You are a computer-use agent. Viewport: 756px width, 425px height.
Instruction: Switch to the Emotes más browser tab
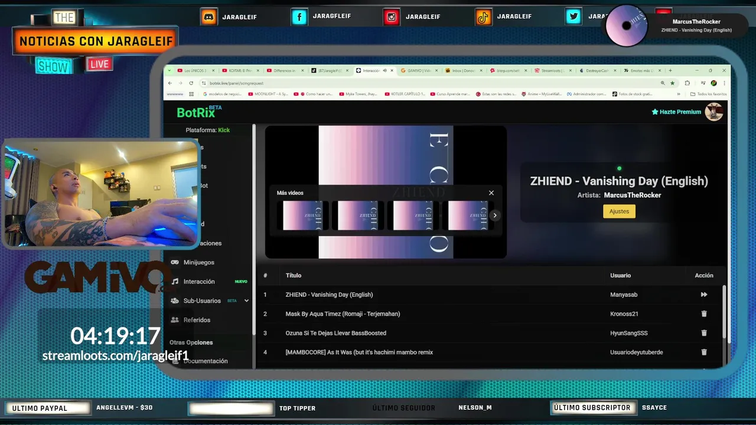point(642,70)
